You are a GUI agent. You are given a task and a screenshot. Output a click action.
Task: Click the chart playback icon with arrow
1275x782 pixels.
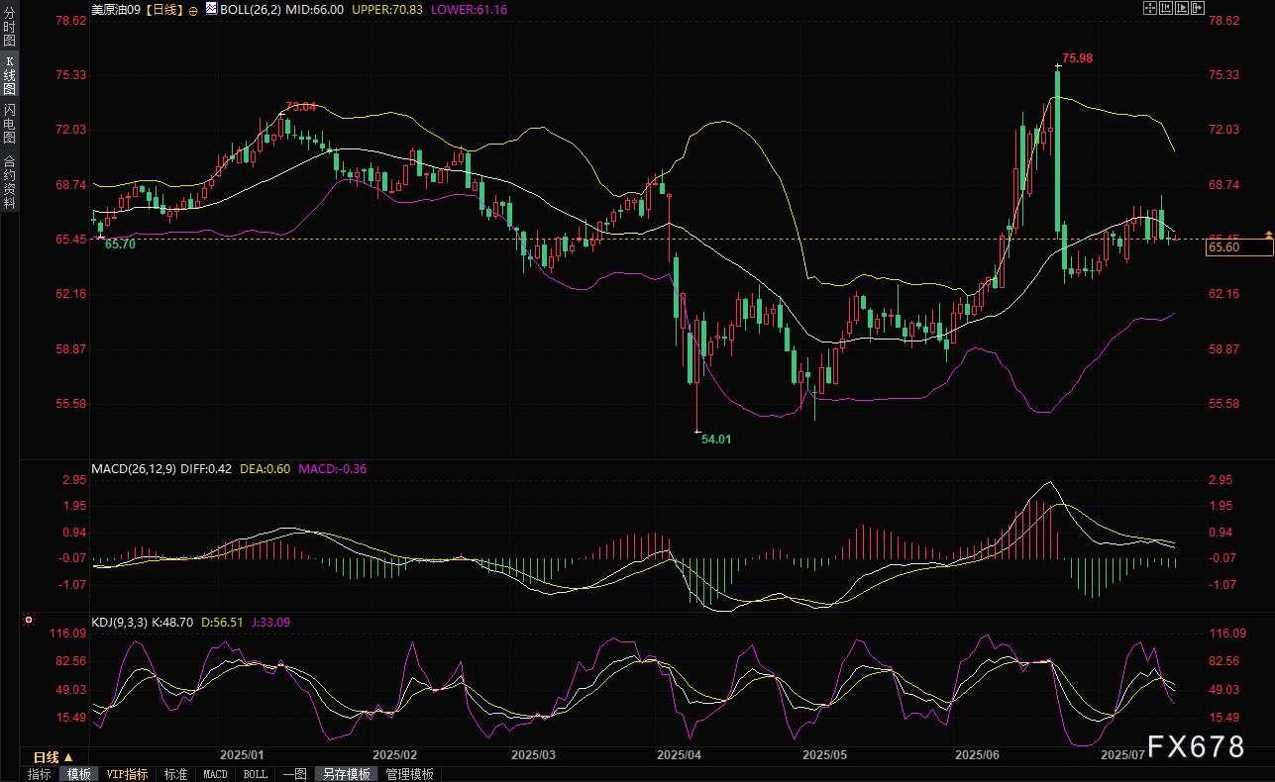[1181, 8]
